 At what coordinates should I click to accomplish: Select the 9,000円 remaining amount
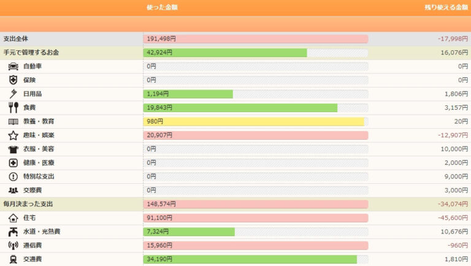pos(456,177)
